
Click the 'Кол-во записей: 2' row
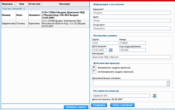46,9
